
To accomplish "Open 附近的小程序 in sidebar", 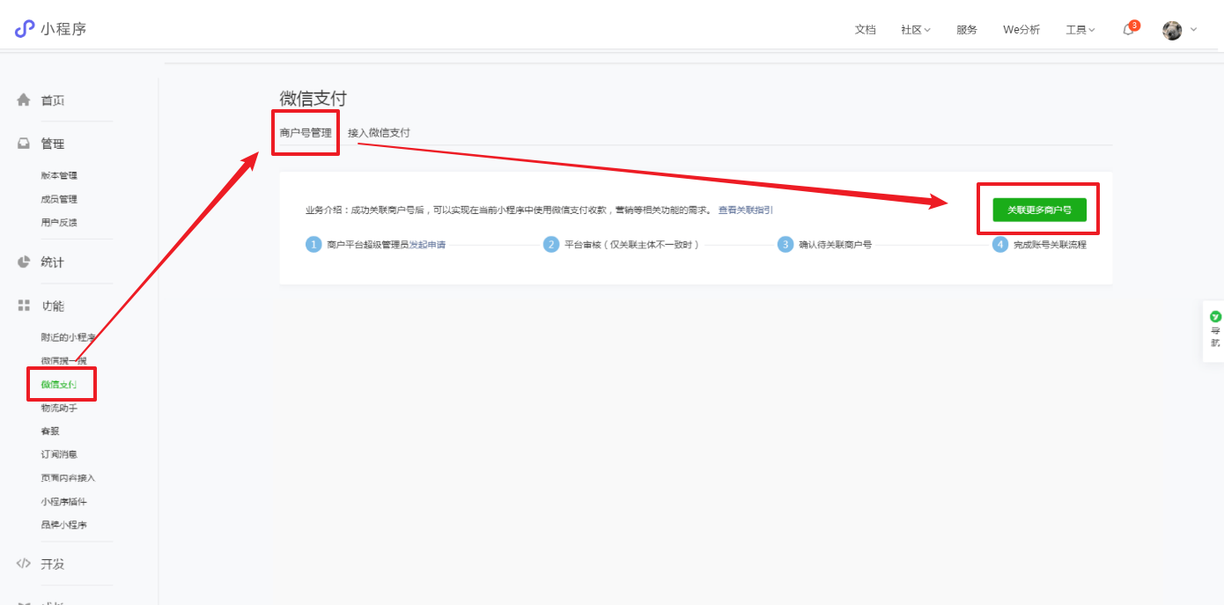I will [68, 338].
